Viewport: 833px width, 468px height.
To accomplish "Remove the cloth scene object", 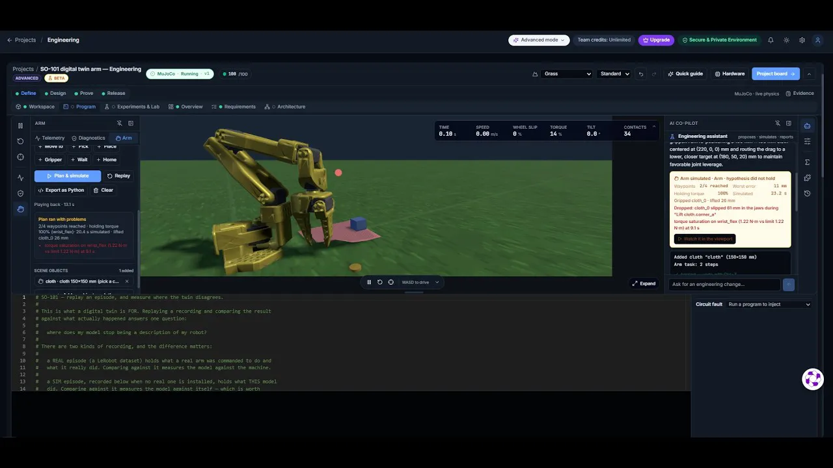I will coord(127,281).
